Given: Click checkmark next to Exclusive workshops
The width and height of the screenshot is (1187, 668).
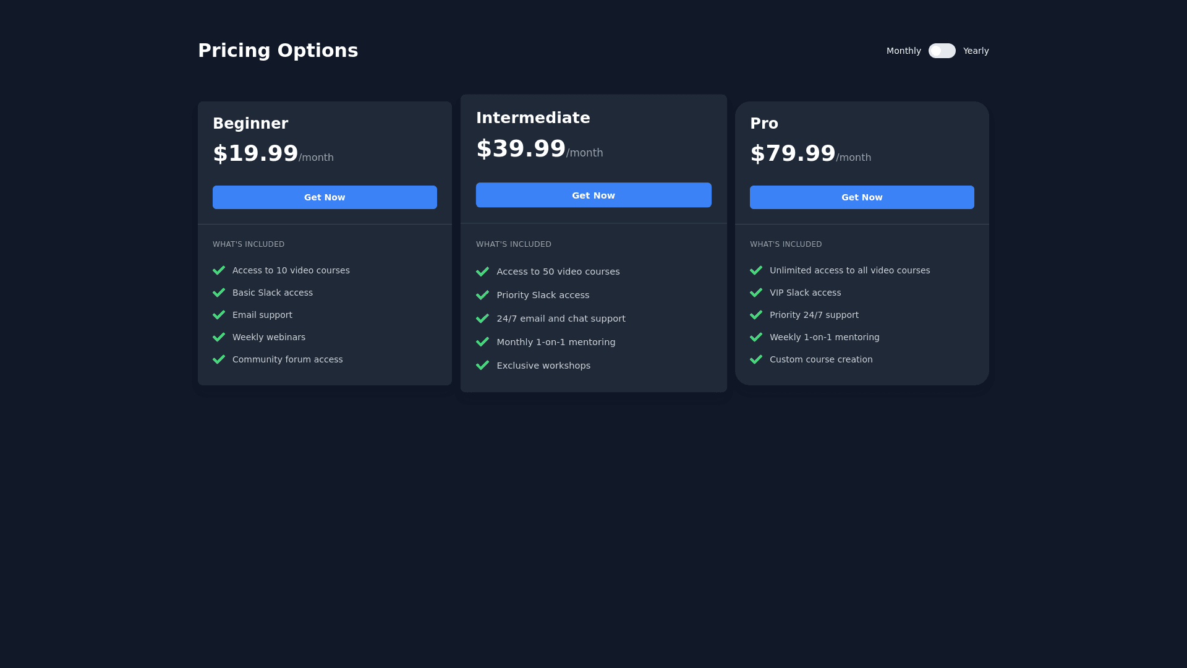Looking at the screenshot, I should pyautogui.click(x=482, y=366).
